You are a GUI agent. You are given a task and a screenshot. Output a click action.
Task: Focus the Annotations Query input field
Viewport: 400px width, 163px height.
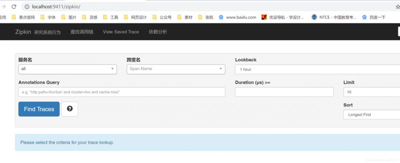click(x=122, y=92)
